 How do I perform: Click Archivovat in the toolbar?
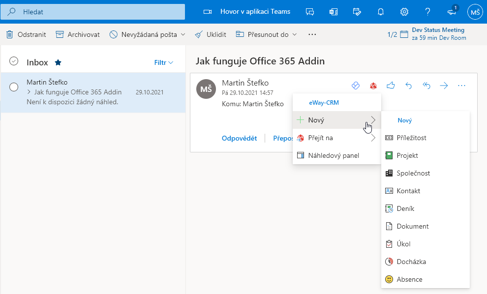click(78, 34)
